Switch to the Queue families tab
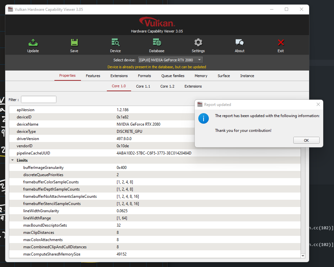 coord(173,76)
